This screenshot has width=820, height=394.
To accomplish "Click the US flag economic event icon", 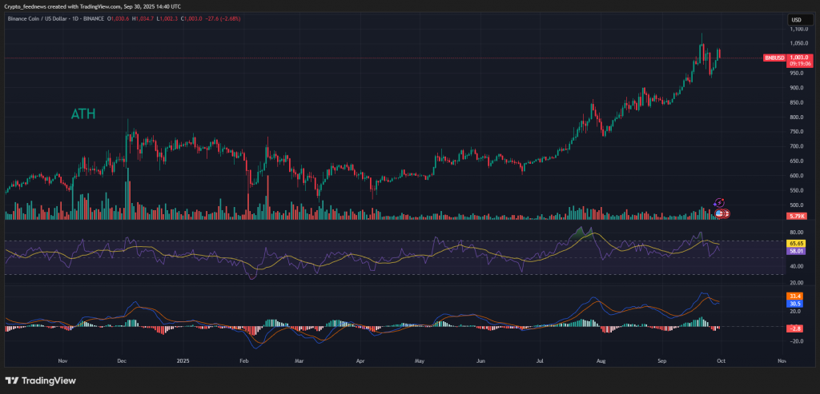I will click(719, 213).
